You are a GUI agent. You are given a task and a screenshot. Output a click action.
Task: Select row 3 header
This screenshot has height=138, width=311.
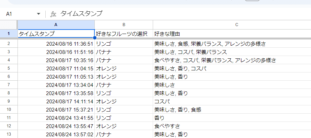point(9,52)
